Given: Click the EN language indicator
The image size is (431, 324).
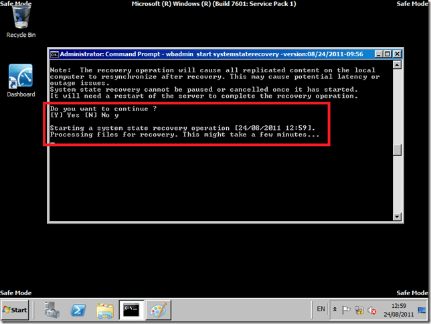Looking at the screenshot, I should click(x=321, y=309).
